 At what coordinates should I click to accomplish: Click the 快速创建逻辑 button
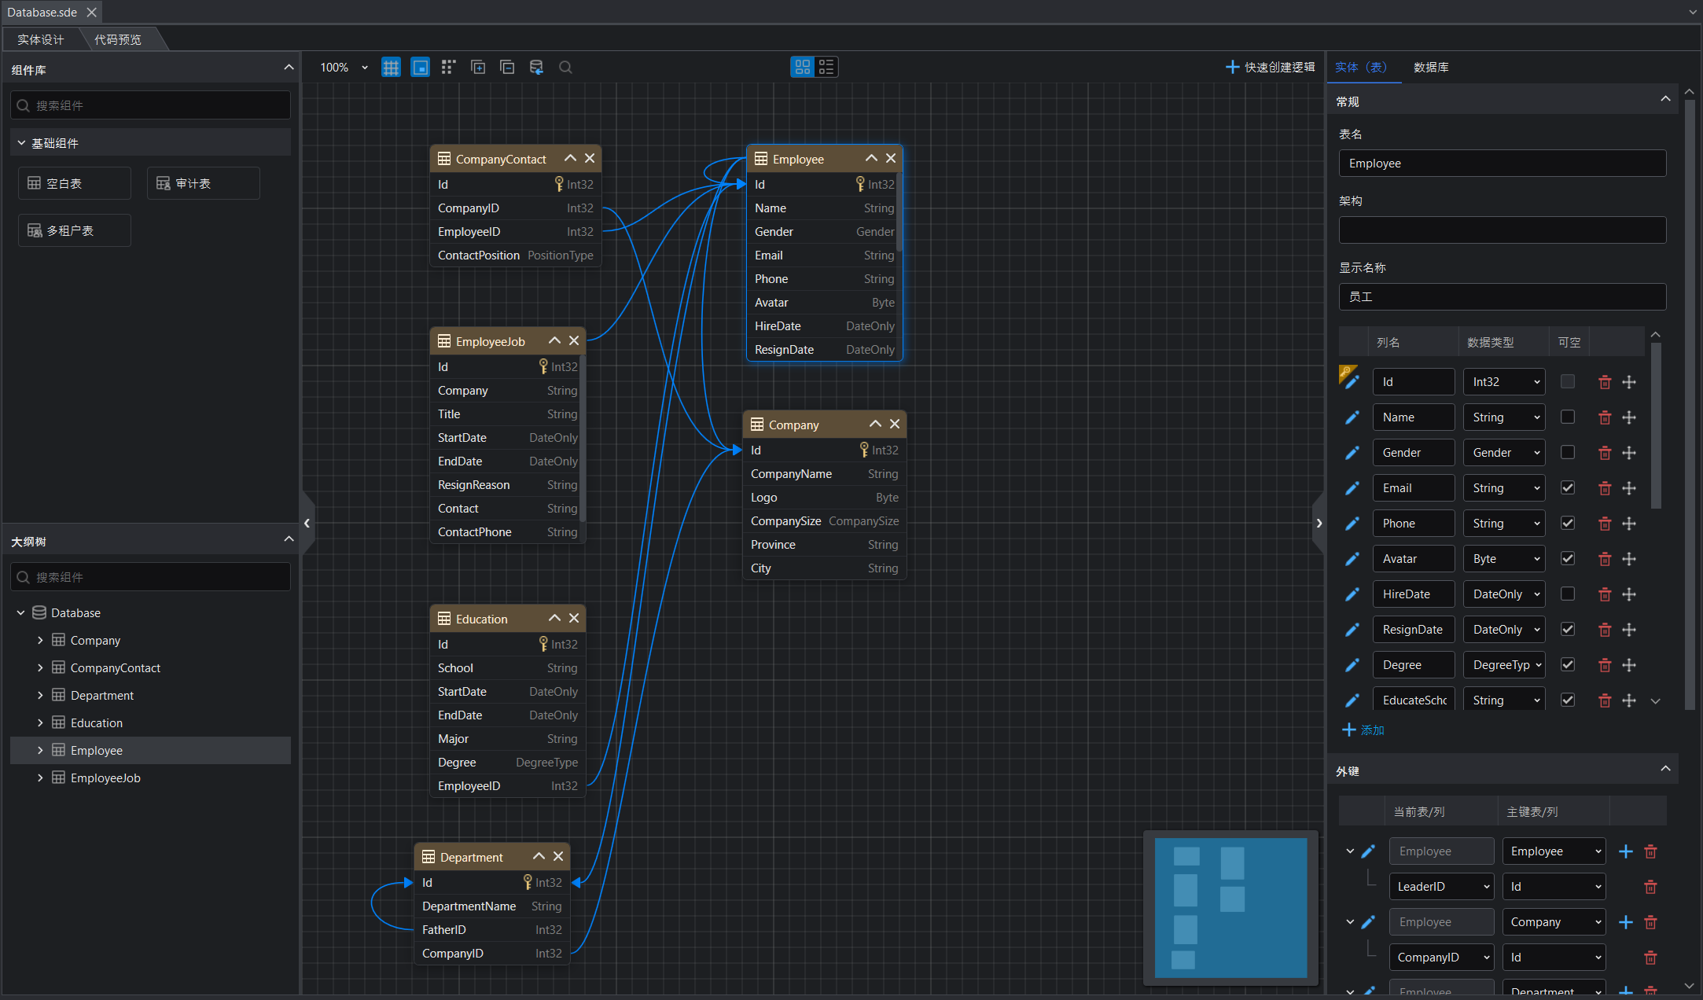(x=1270, y=68)
